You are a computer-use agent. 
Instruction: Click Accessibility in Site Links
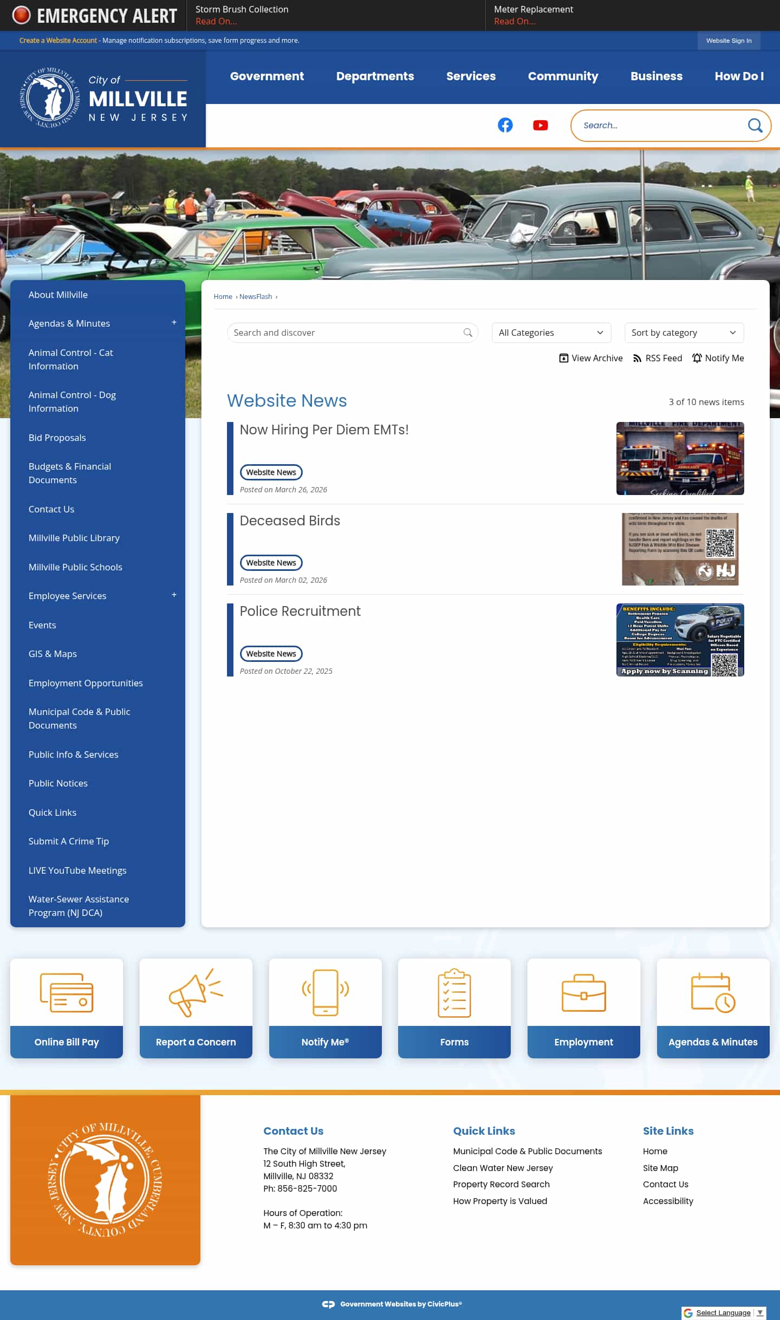pos(668,1201)
